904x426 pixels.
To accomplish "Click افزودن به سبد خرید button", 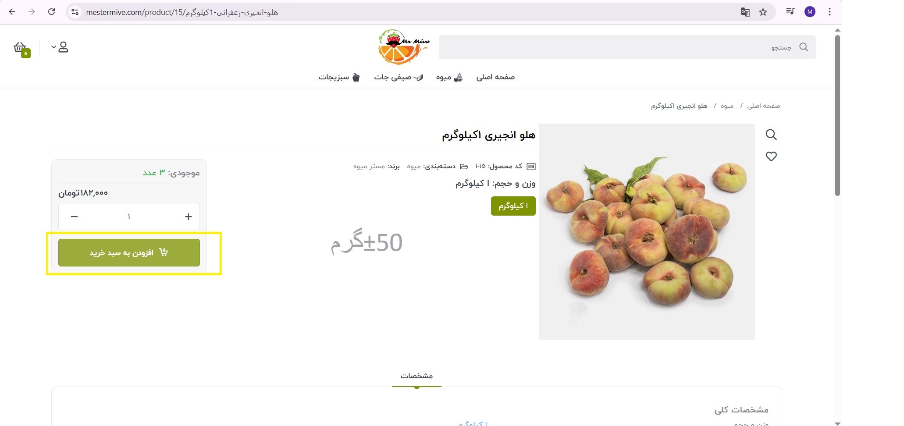I will pyautogui.click(x=129, y=252).
